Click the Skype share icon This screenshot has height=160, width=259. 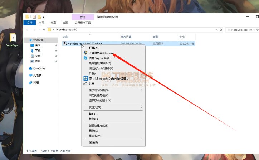[x=85, y=58]
